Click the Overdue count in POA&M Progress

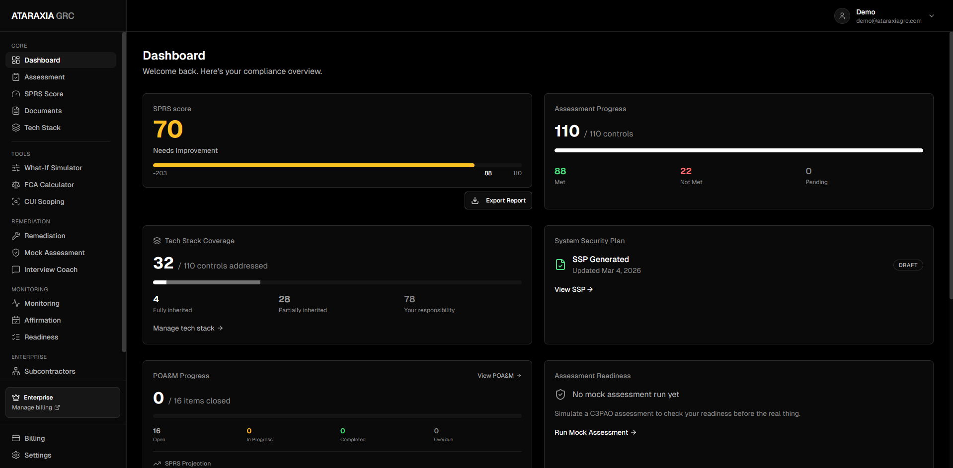click(x=436, y=431)
